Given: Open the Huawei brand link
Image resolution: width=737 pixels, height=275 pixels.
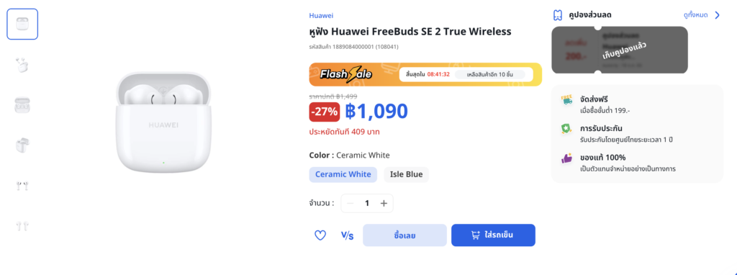Looking at the screenshot, I should pyautogui.click(x=321, y=16).
